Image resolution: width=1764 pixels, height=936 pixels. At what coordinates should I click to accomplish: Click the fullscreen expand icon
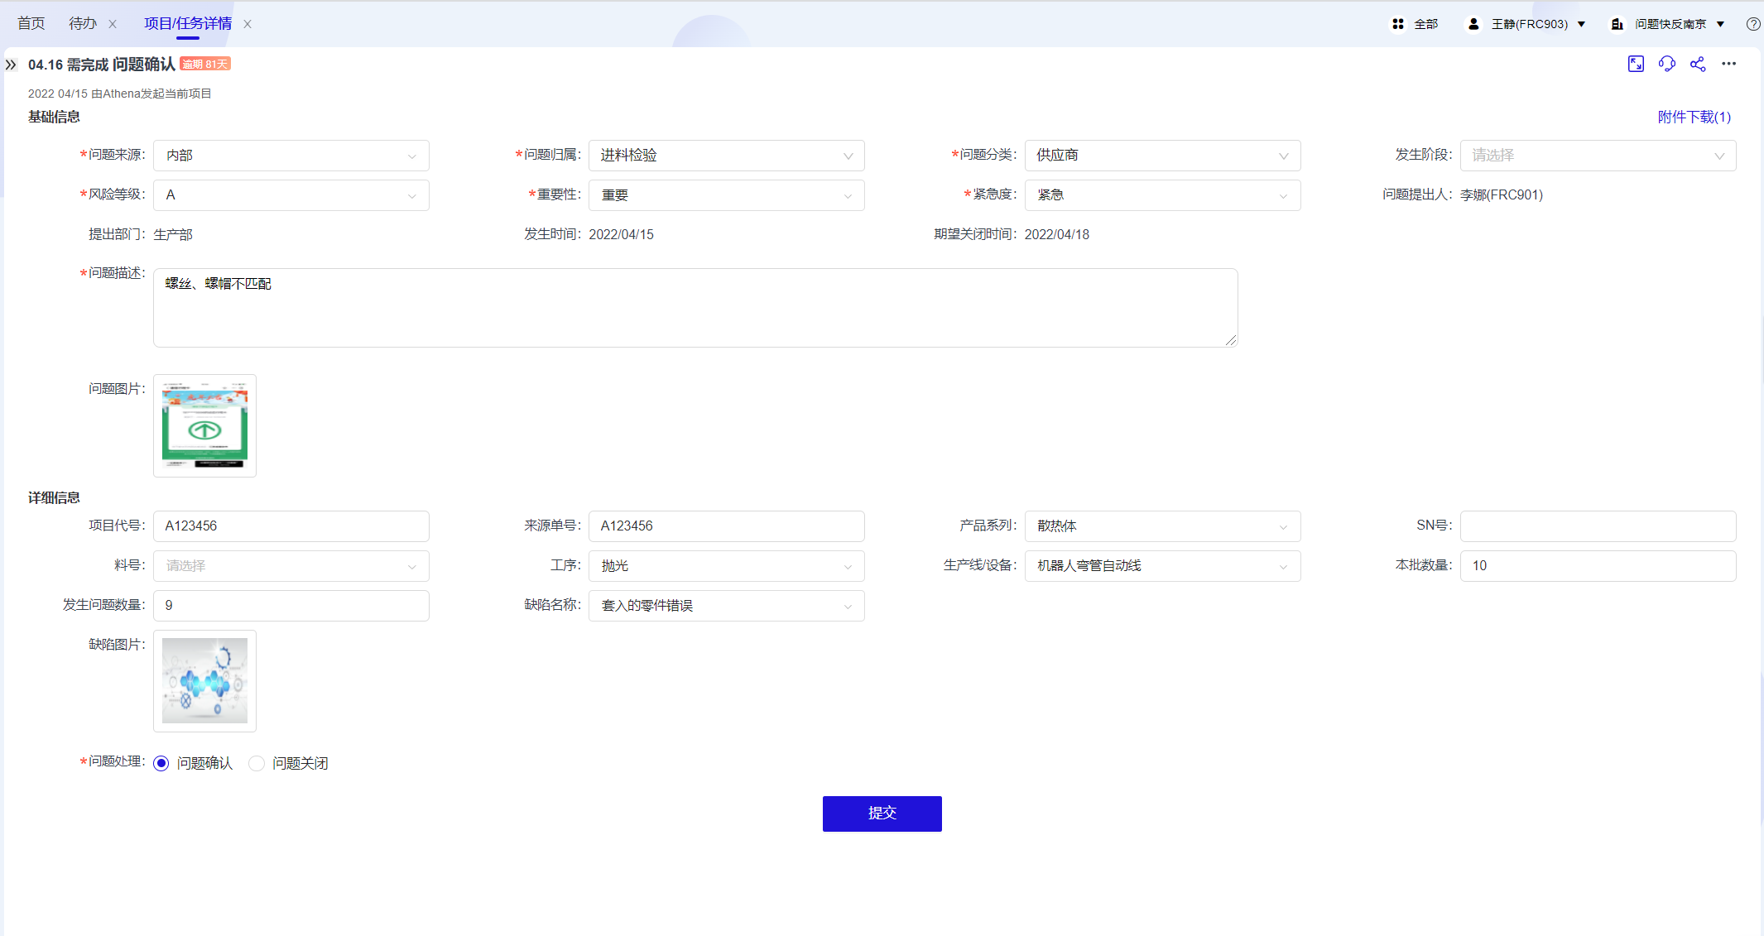[x=1636, y=64]
